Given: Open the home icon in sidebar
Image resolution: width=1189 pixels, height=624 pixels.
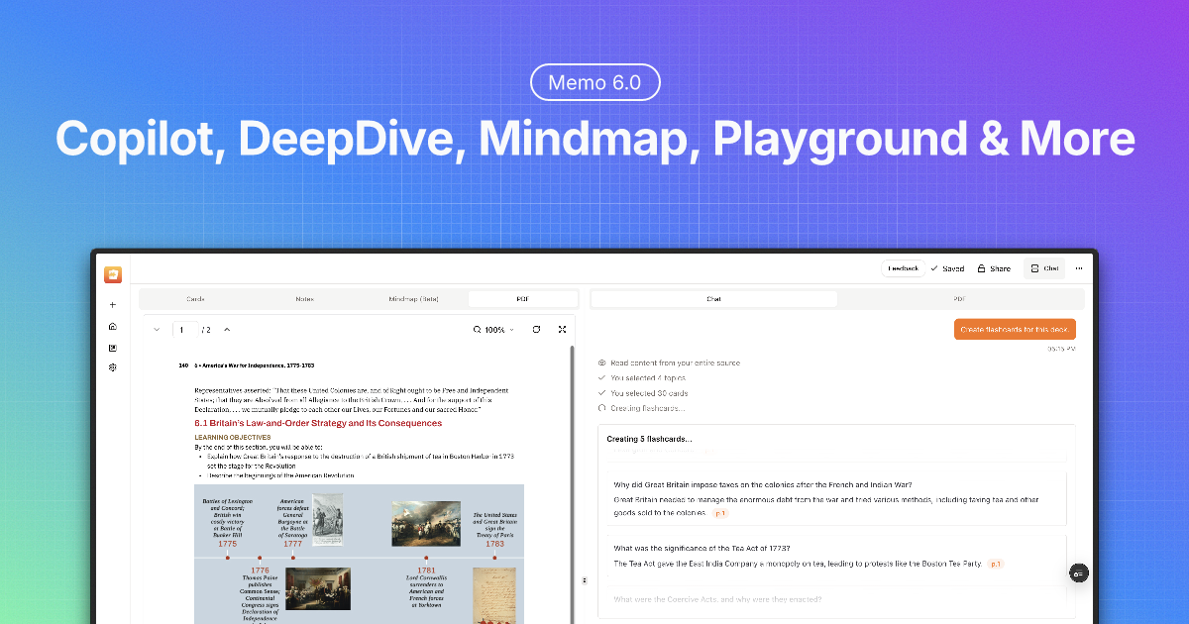Looking at the screenshot, I should coord(113,326).
